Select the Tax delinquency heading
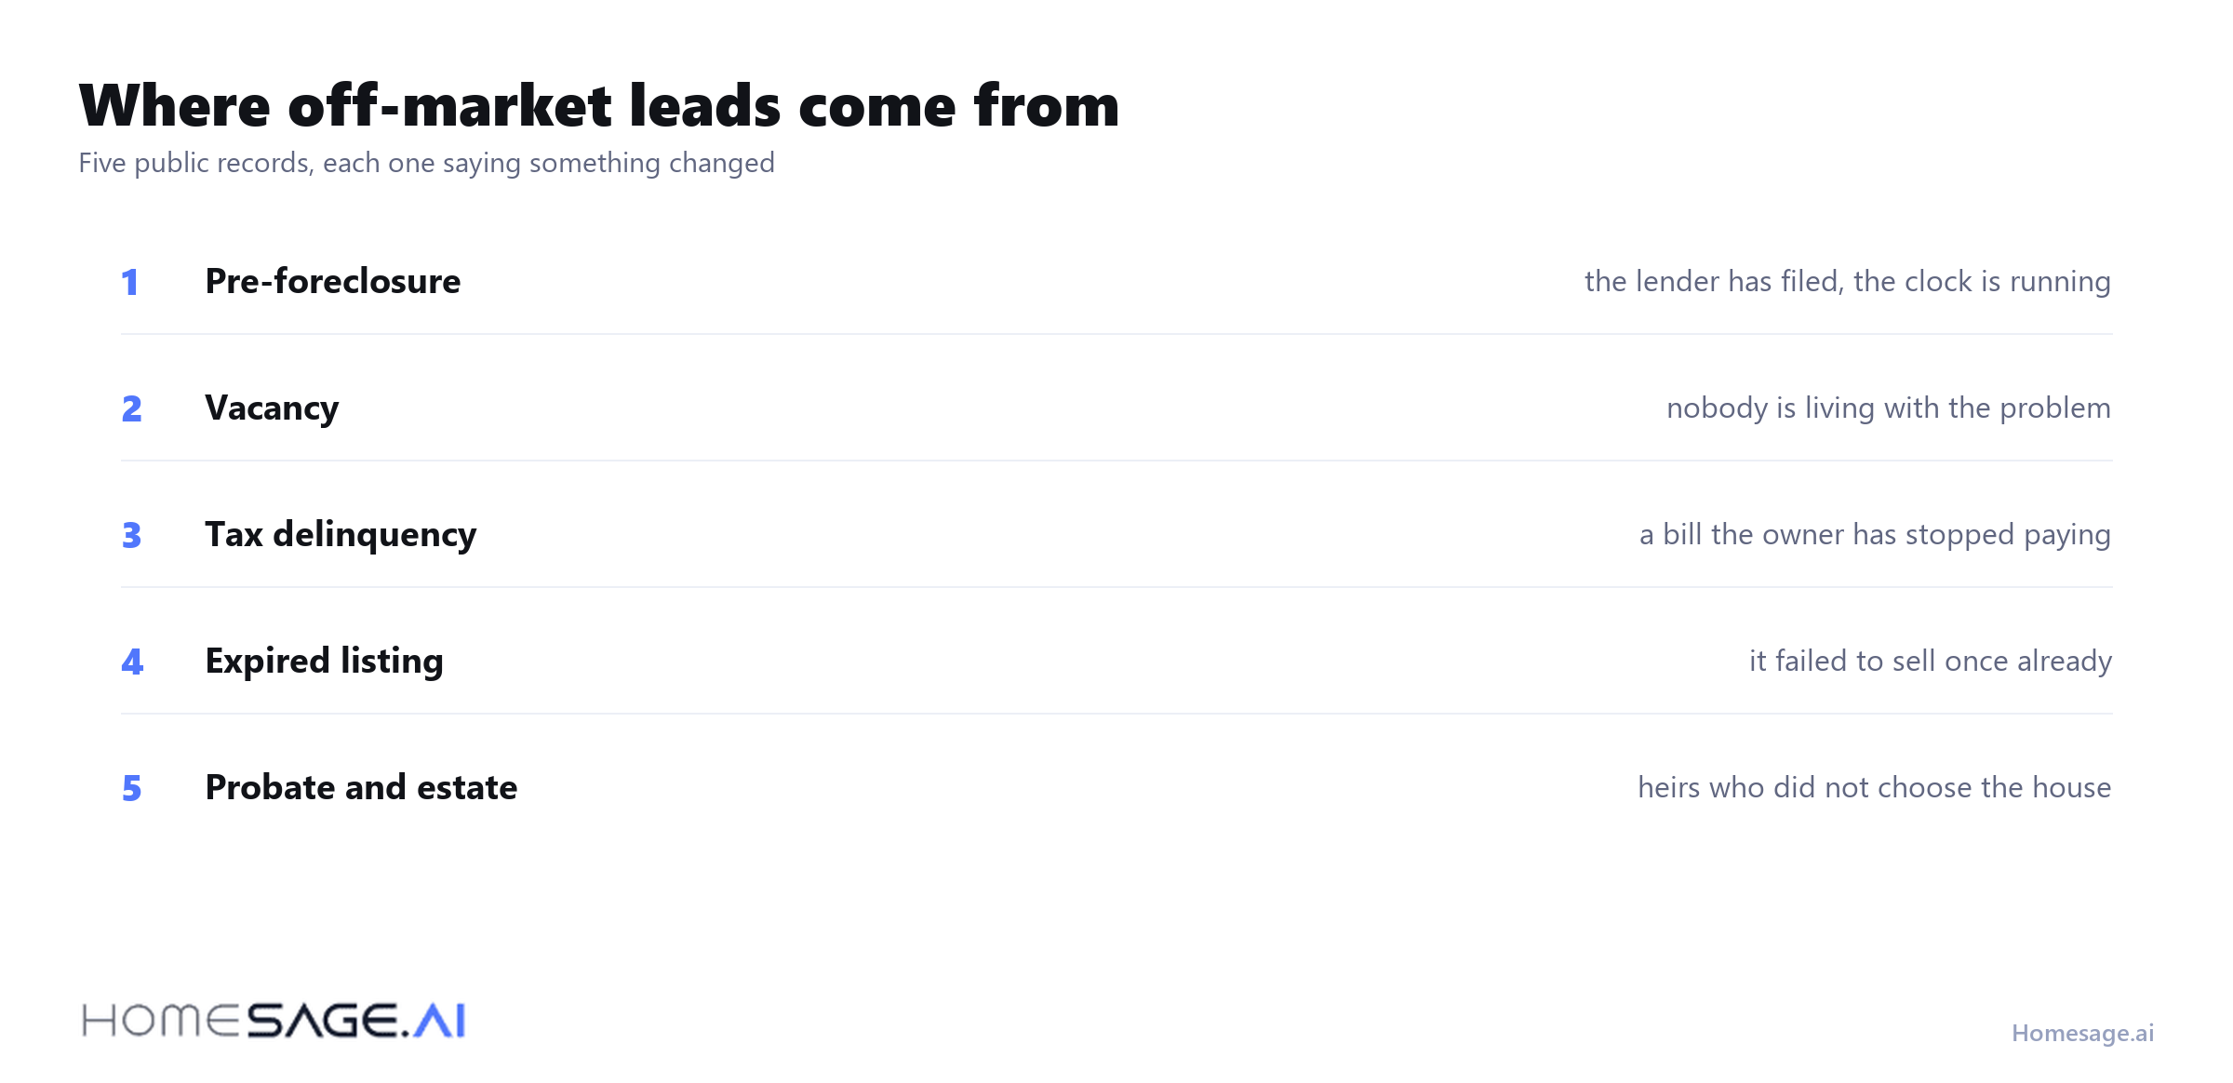 point(341,535)
